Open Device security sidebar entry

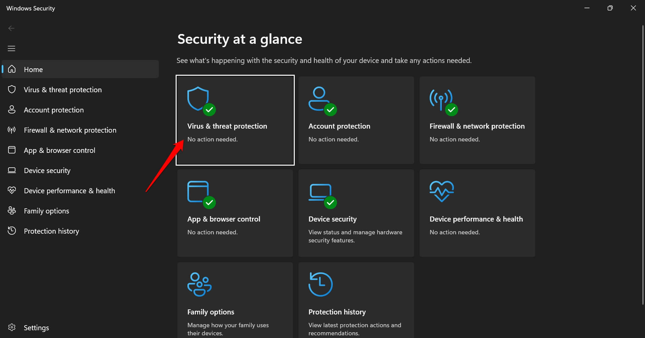tap(80, 170)
